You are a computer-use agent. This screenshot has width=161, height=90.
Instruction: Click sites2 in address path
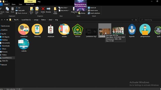tap(50, 20)
